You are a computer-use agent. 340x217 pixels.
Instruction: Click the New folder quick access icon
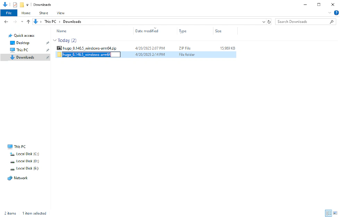[22, 5]
